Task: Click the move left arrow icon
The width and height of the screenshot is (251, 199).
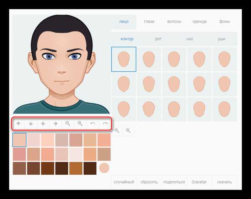Action: 43,124
